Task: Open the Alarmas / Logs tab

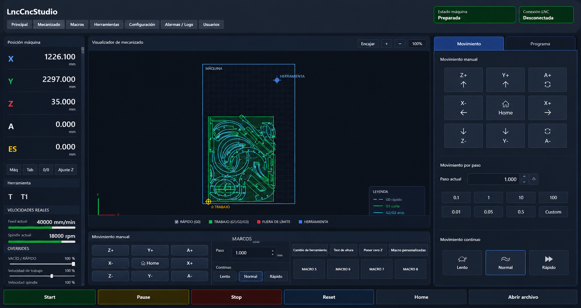Action: point(179,24)
